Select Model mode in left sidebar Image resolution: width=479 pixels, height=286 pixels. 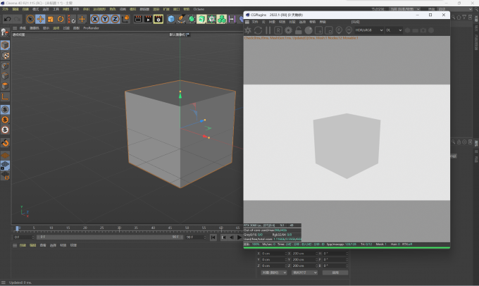tap(5, 45)
